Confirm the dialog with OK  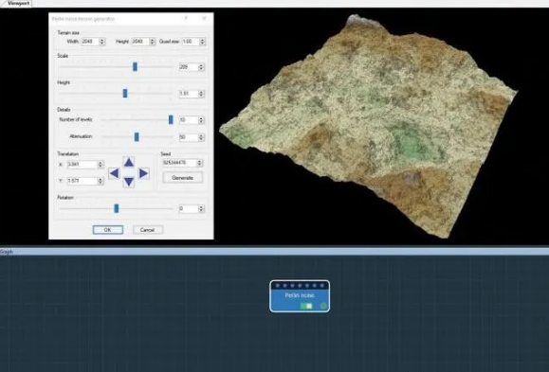tap(108, 230)
